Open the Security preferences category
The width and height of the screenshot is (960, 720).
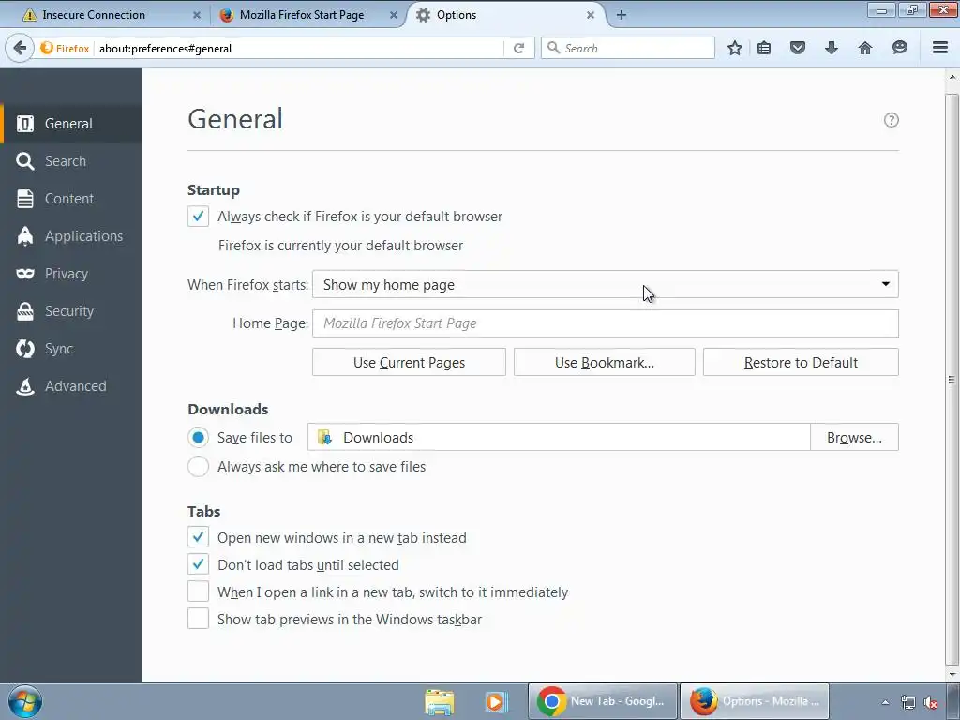(71, 311)
